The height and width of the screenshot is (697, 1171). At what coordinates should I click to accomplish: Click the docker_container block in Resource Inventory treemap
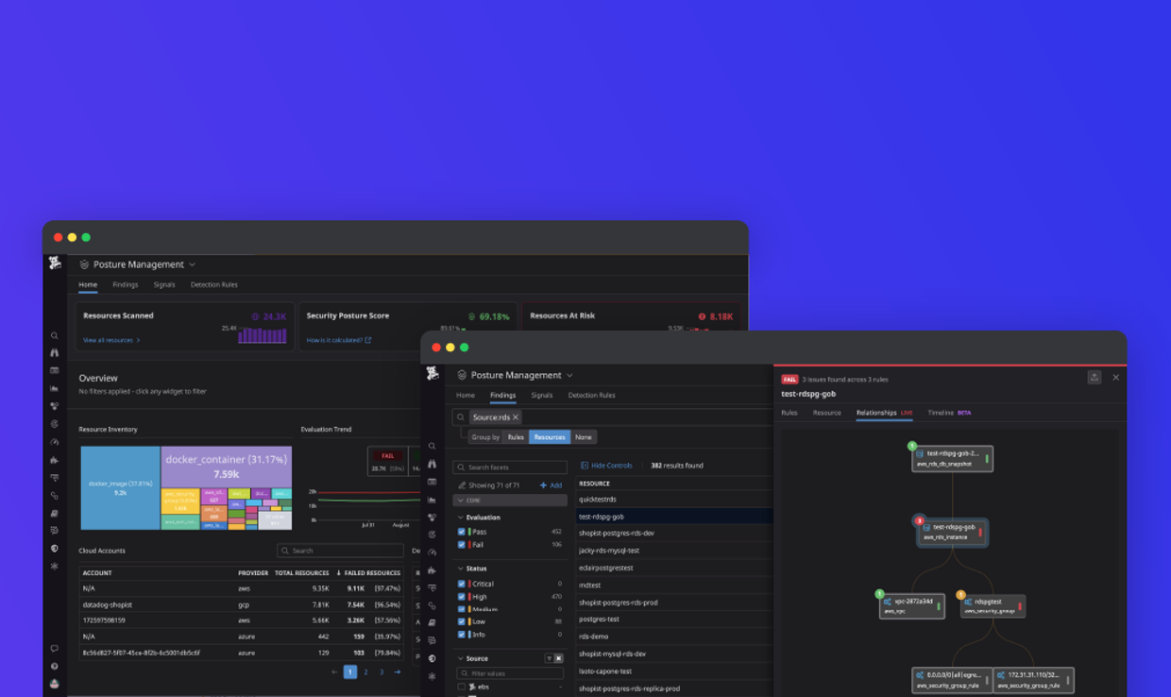(226, 467)
